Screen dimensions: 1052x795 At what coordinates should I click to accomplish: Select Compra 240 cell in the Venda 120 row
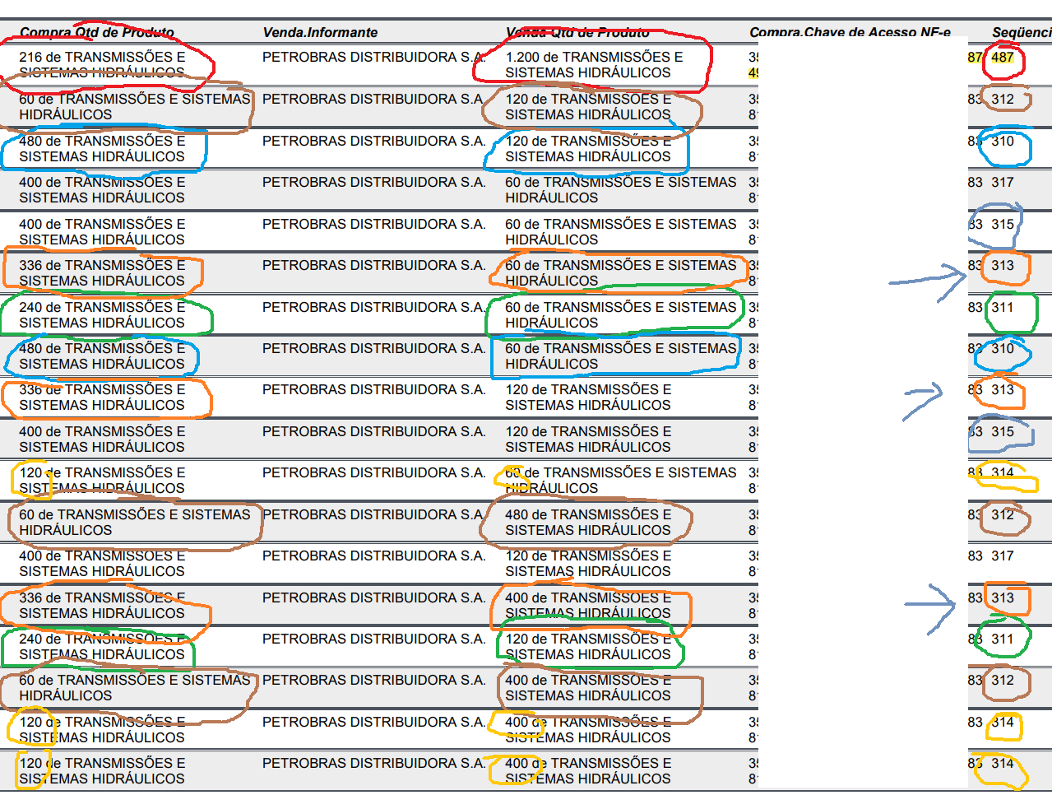pyautogui.click(x=102, y=646)
